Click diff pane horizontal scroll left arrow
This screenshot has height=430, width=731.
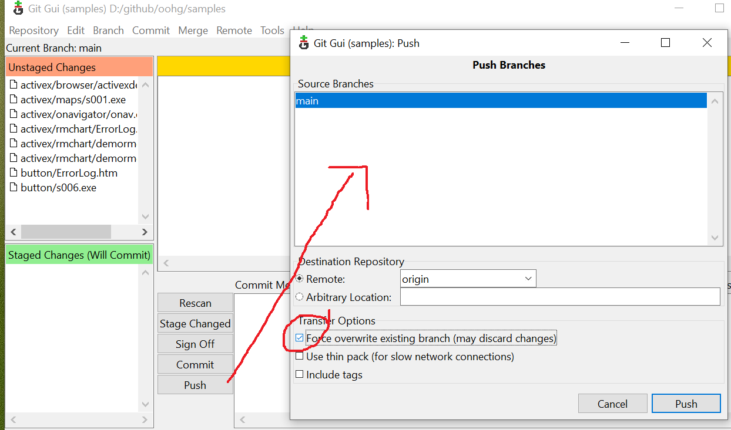[166, 263]
